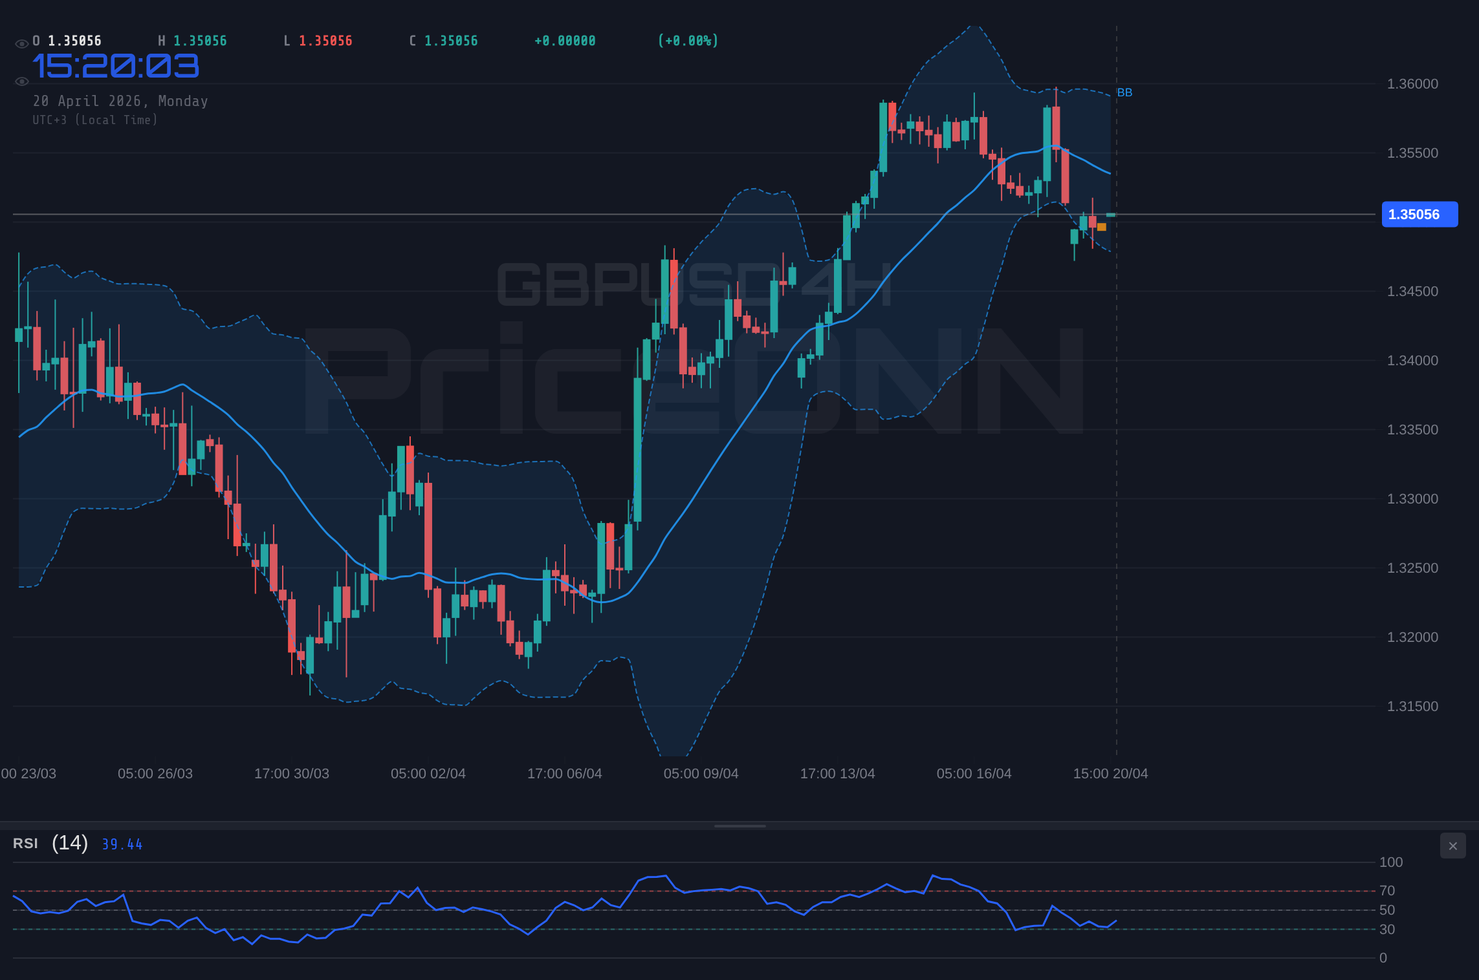Click the UTC+3 (Local Time) label
Screen dimensions: 1479x980
[x=95, y=120]
